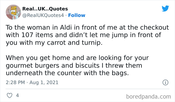Click "gourmet burgers" in the tweet text
The height and width of the screenshot is (102, 175).
[x=32, y=66]
